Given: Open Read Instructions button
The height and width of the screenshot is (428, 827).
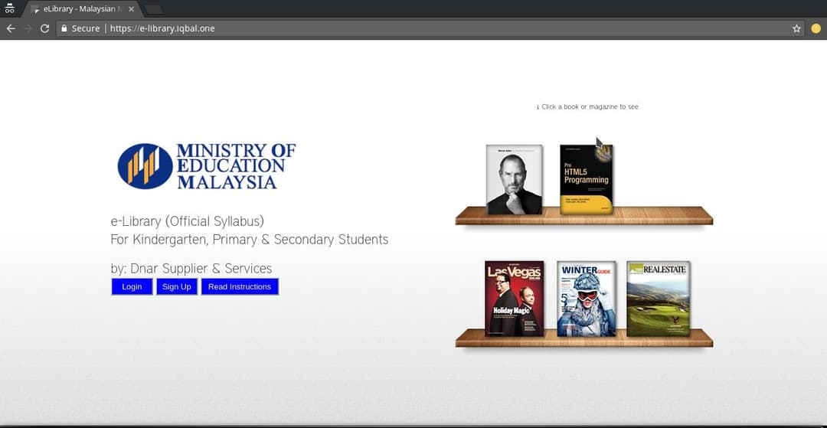Looking at the screenshot, I should point(240,287).
